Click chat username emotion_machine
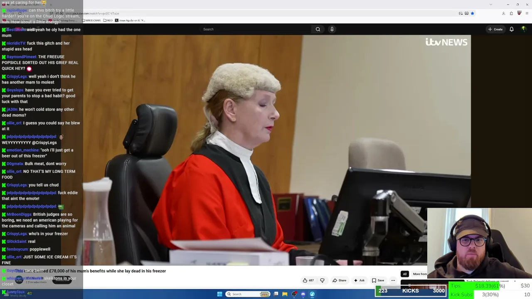The height and width of the screenshot is (299, 532). tap(22, 150)
